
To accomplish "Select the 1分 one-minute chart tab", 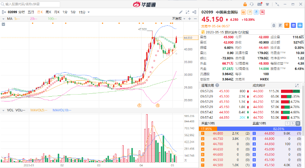I will (x=65, y=12).
